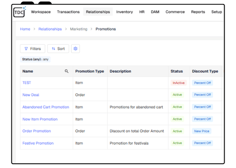Click Item type in Festive Promotion row
The width and height of the screenshot is (236, 168).
click(x=79, y=143)
